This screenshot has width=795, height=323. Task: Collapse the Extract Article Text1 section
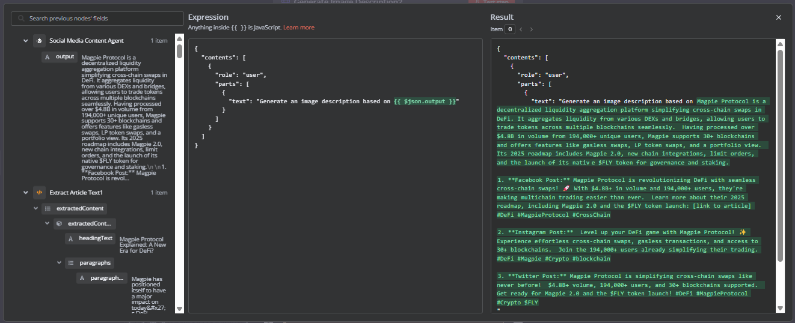pyautogui.click(x=26, y=193)
